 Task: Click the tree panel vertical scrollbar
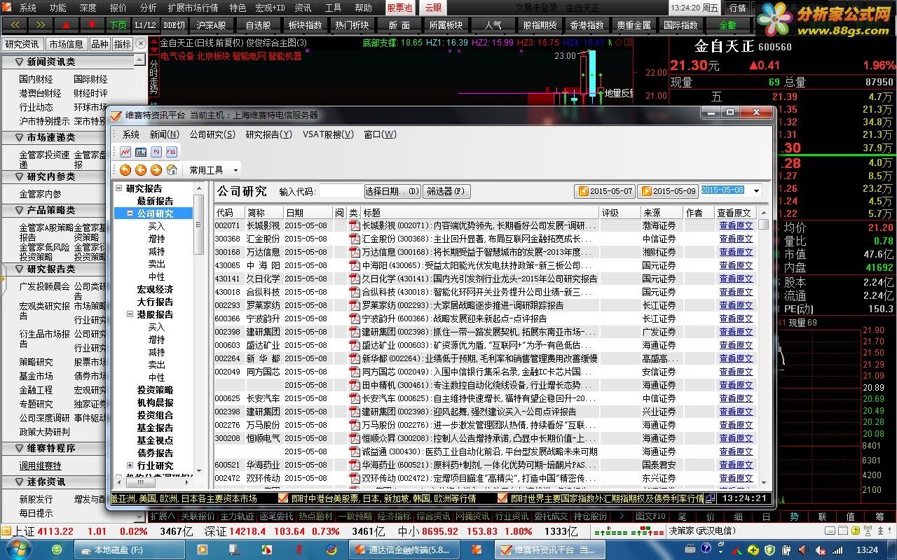[200, 329]
